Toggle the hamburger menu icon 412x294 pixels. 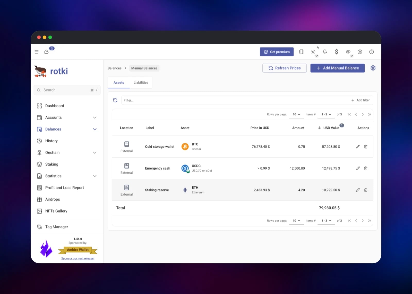tap(37, 52)
